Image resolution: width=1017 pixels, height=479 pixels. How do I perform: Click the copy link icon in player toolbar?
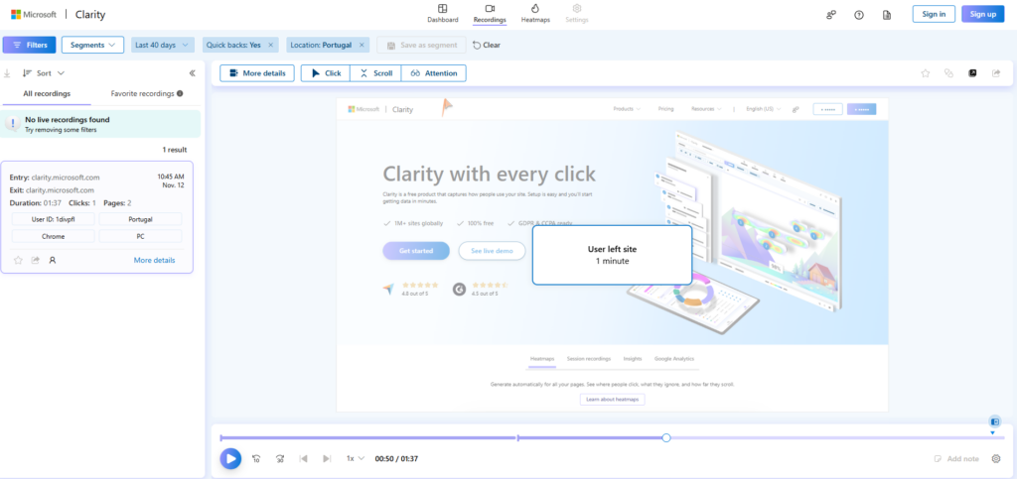coord(948,73)
